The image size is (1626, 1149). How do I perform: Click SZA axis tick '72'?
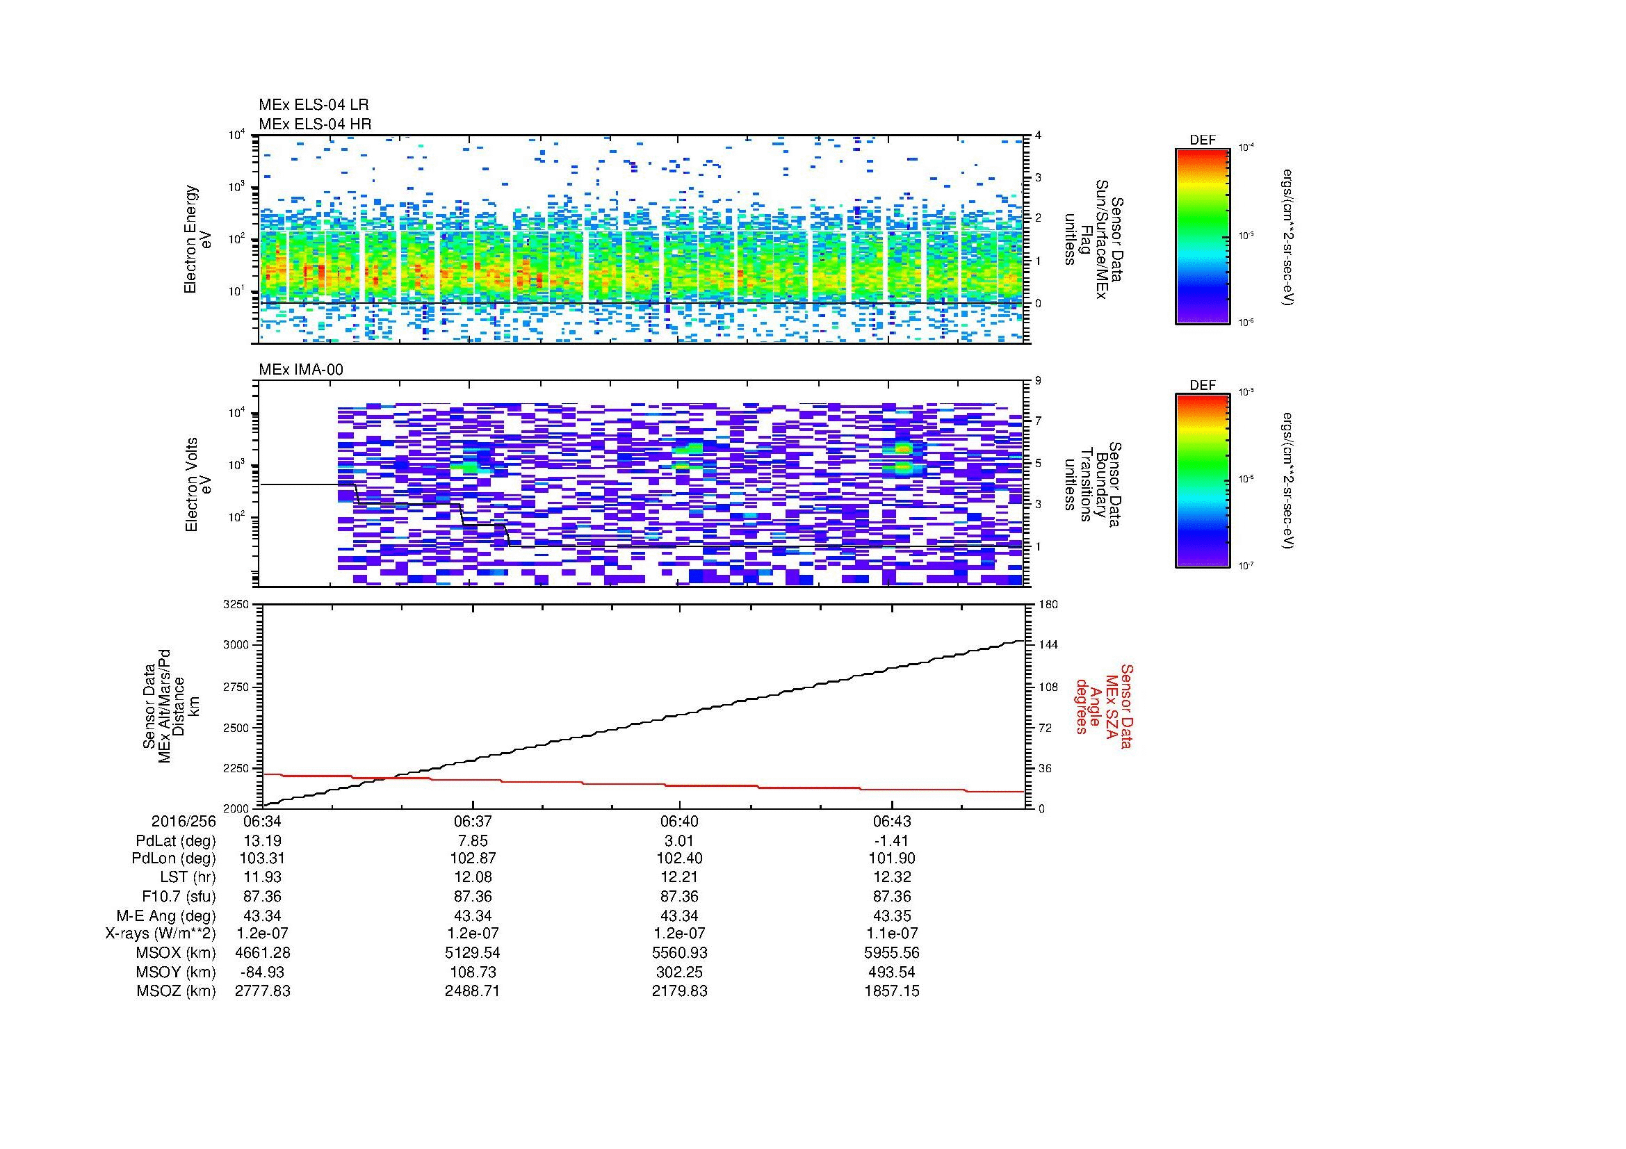coord(1045,728)
